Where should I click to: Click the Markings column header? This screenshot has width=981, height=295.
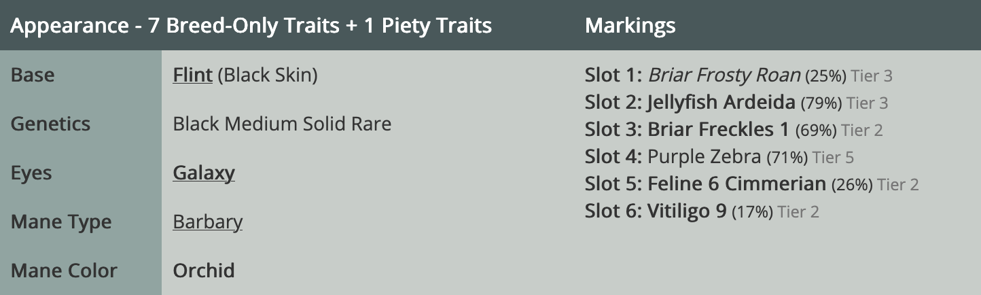[630, 26]
